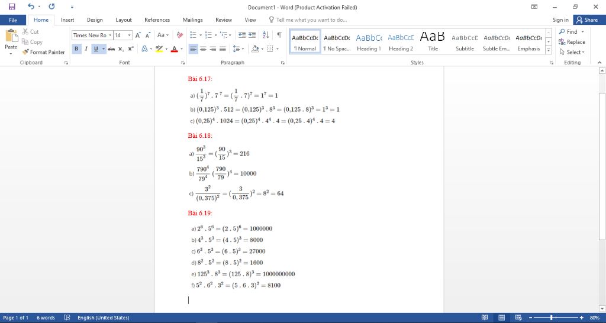Apply the Heading 1 style

(369, 42)
